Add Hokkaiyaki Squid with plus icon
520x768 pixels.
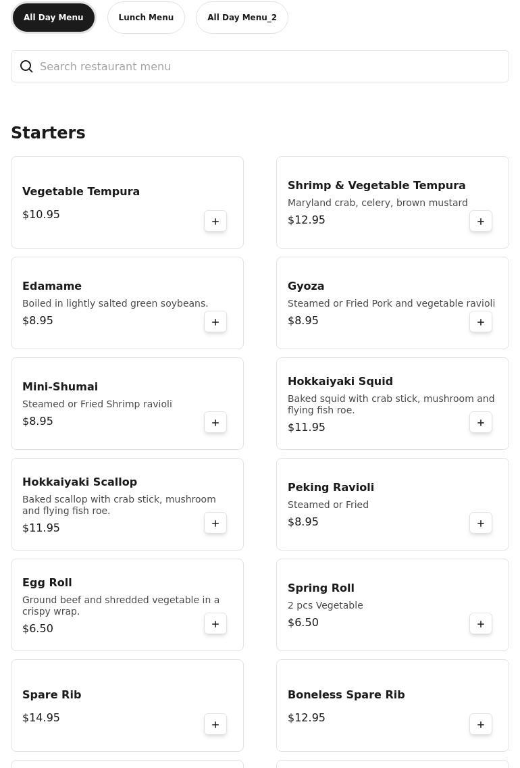(x=481, y=423)
